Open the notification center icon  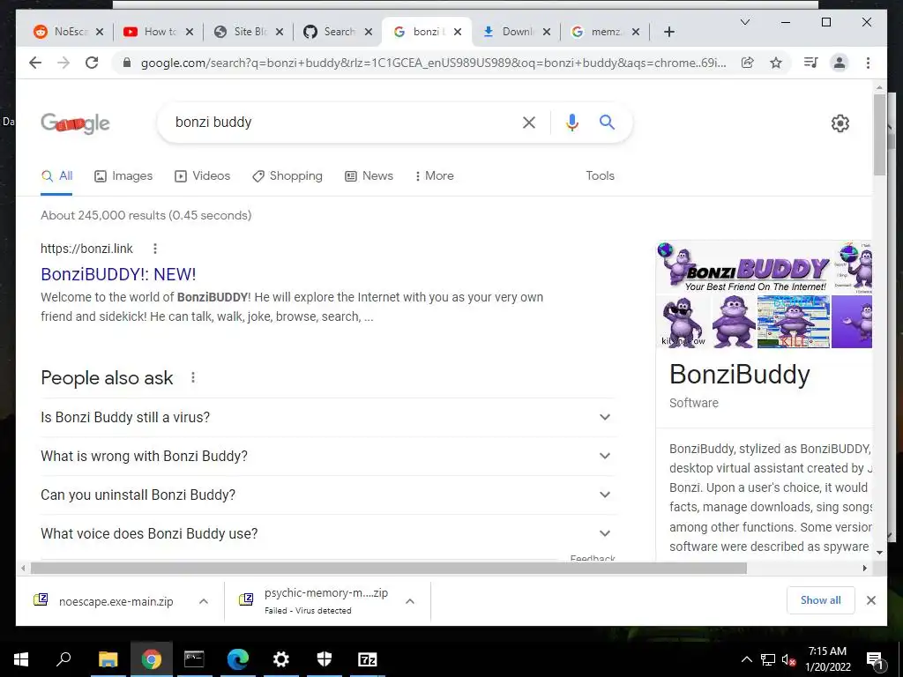pyautogui.click(x=875, y=659)
